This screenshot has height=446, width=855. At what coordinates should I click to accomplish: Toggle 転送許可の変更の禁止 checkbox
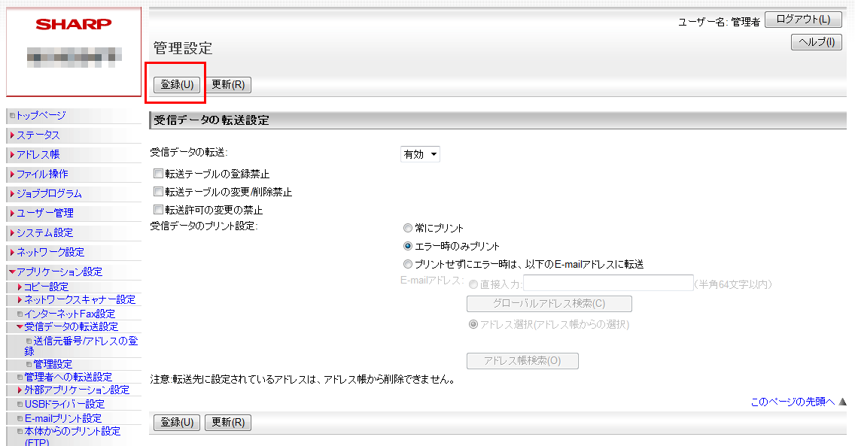(158, 210)
